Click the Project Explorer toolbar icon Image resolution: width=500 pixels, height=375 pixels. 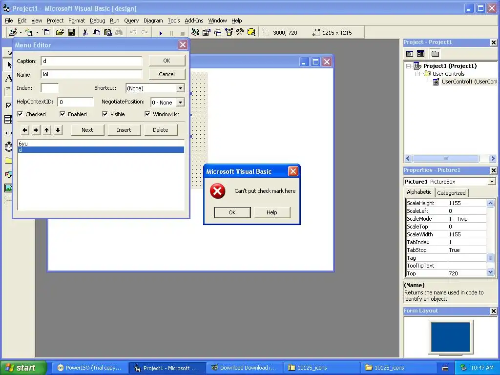(195, 33)
